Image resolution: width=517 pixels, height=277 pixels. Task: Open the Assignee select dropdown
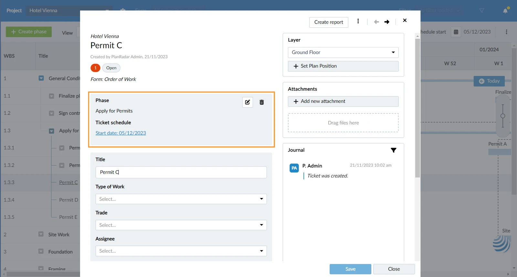[181, 251]
